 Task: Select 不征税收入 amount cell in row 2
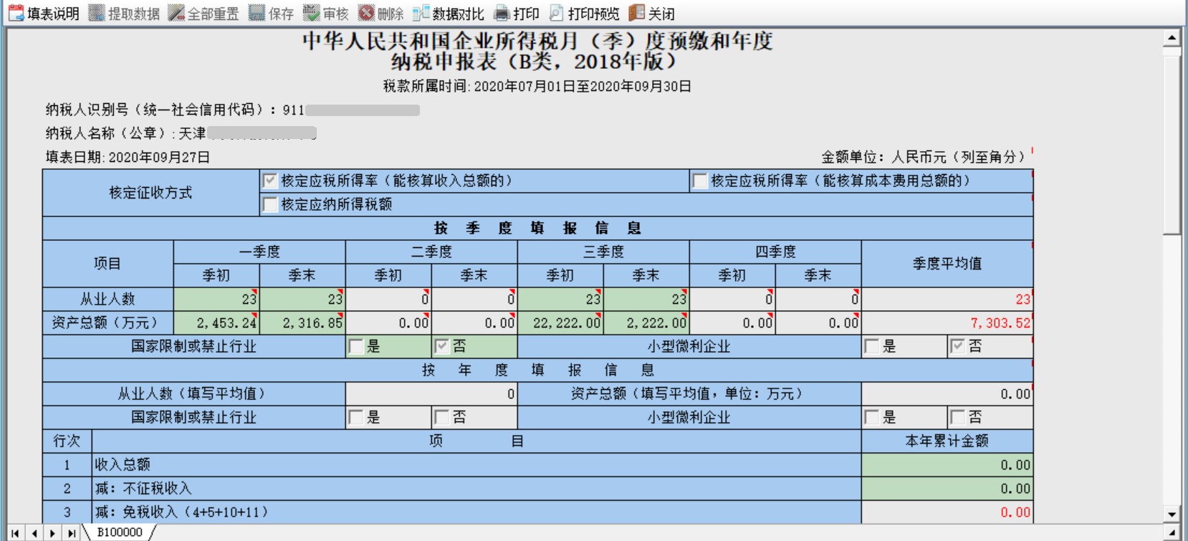pyautogui.click(x=947, y=488)
